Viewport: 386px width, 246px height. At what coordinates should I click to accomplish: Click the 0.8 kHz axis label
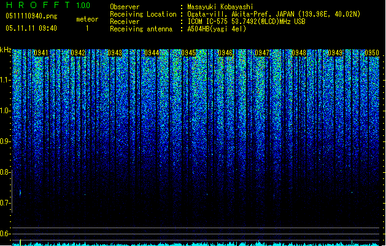click(6, 172)
